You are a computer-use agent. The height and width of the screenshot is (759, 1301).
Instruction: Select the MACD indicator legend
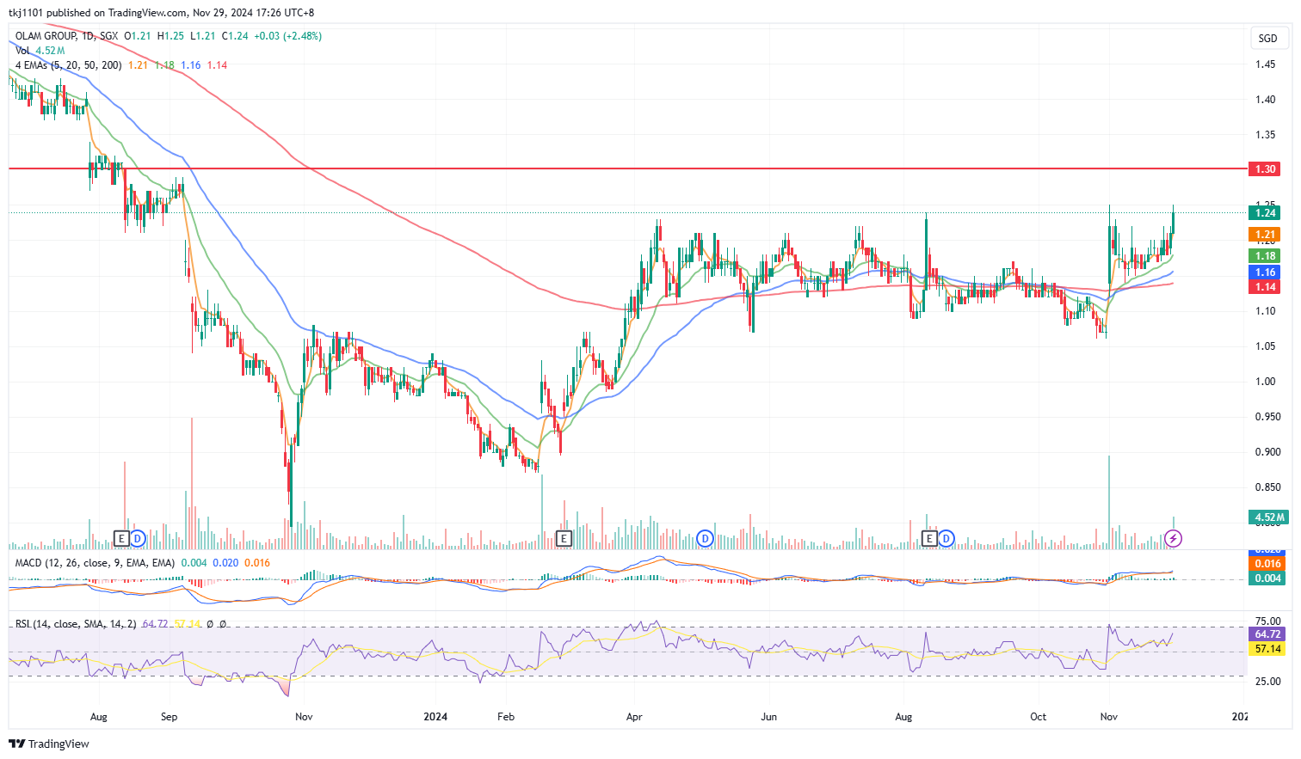coord(95,563)
